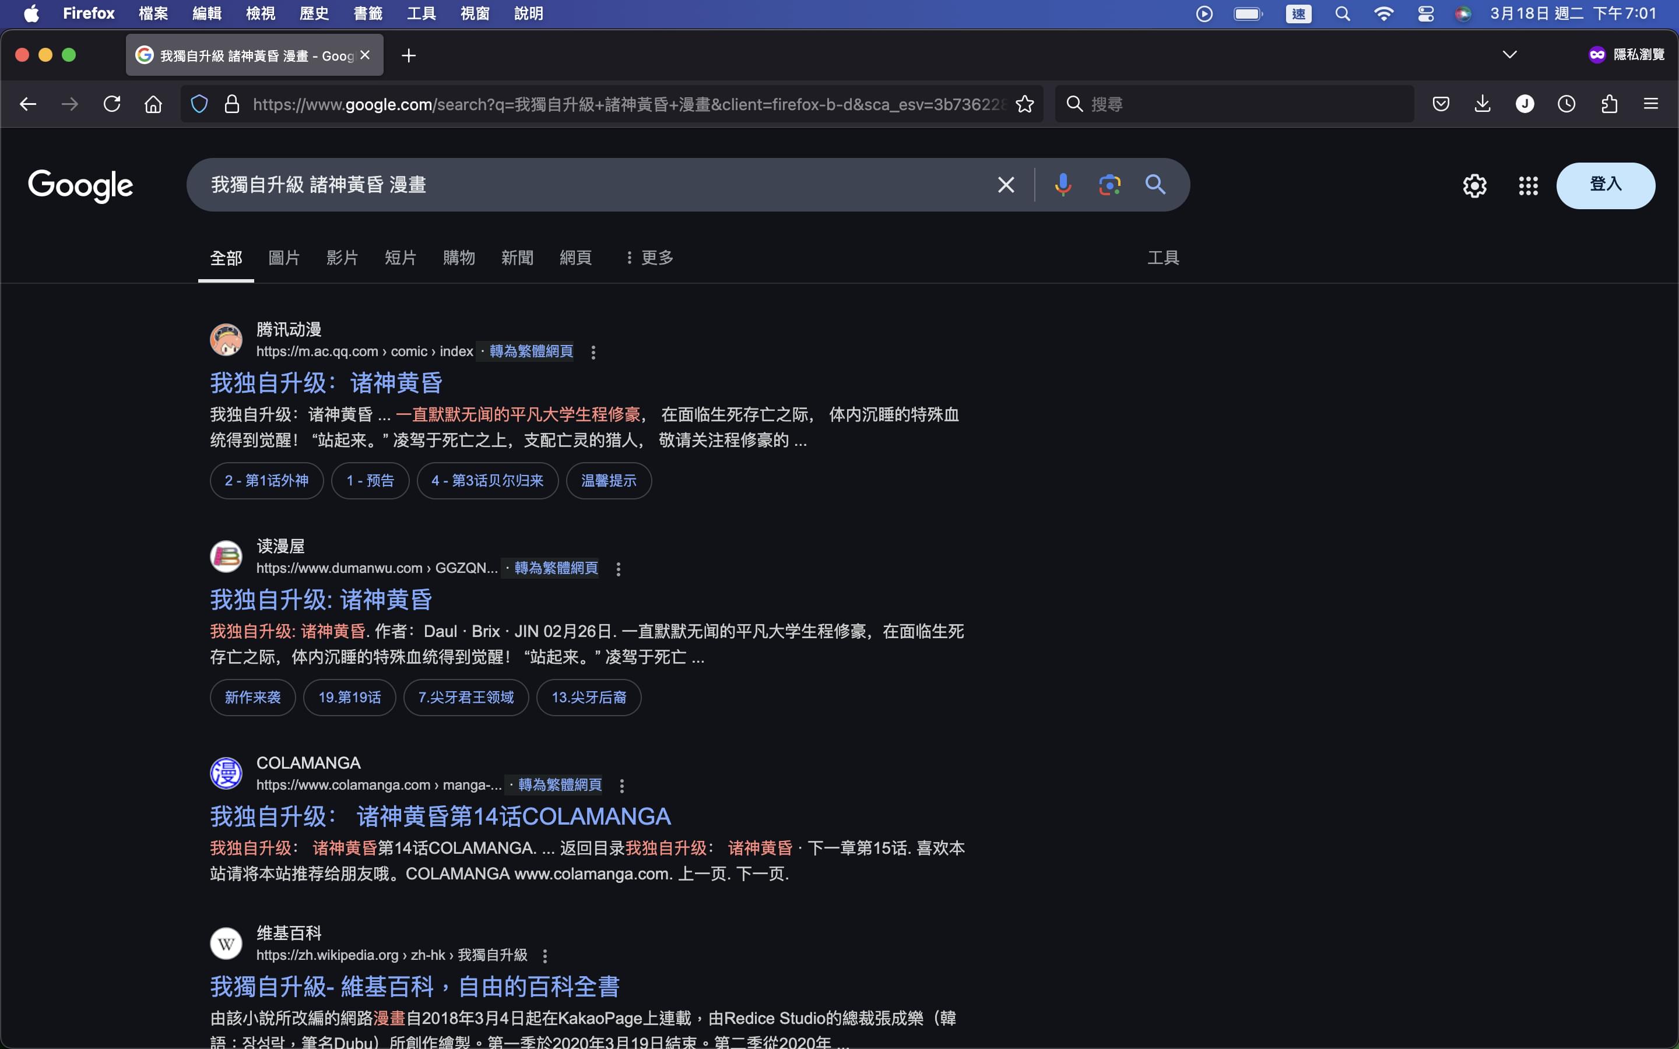Switch to the 購物 tab
This screenshot has height=1049, width=1679.
[x=459, y=258]
